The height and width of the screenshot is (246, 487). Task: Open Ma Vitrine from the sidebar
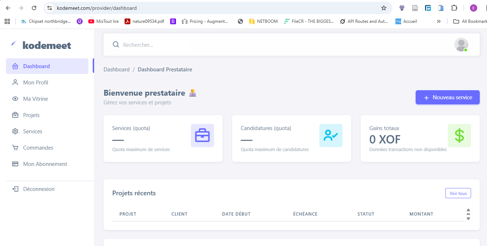[35, 99]
